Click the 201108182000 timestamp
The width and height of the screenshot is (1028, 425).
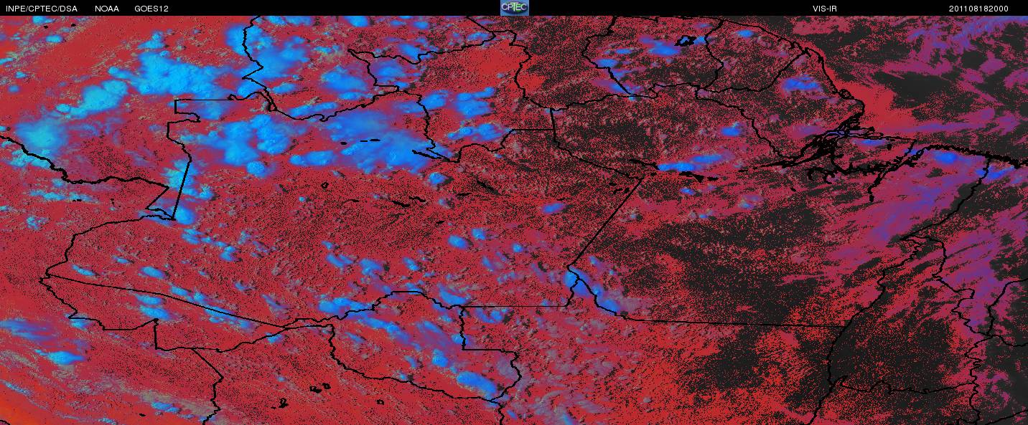pyautogui.click(x=978, y=9)
